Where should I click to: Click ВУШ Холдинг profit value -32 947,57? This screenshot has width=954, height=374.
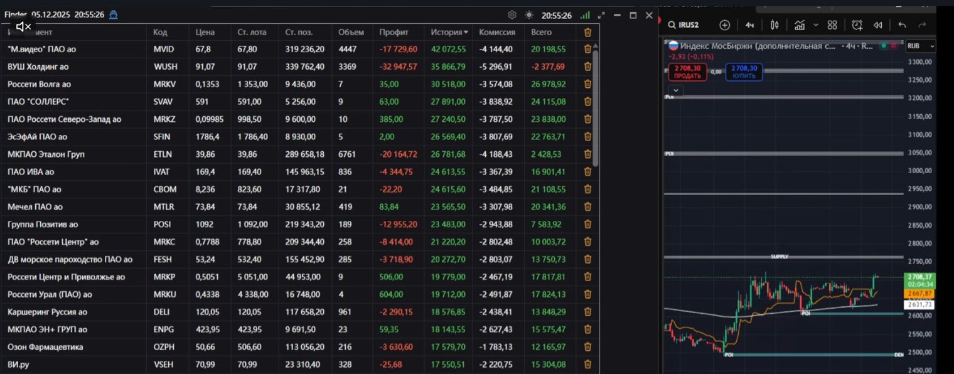tap(398, 67)
